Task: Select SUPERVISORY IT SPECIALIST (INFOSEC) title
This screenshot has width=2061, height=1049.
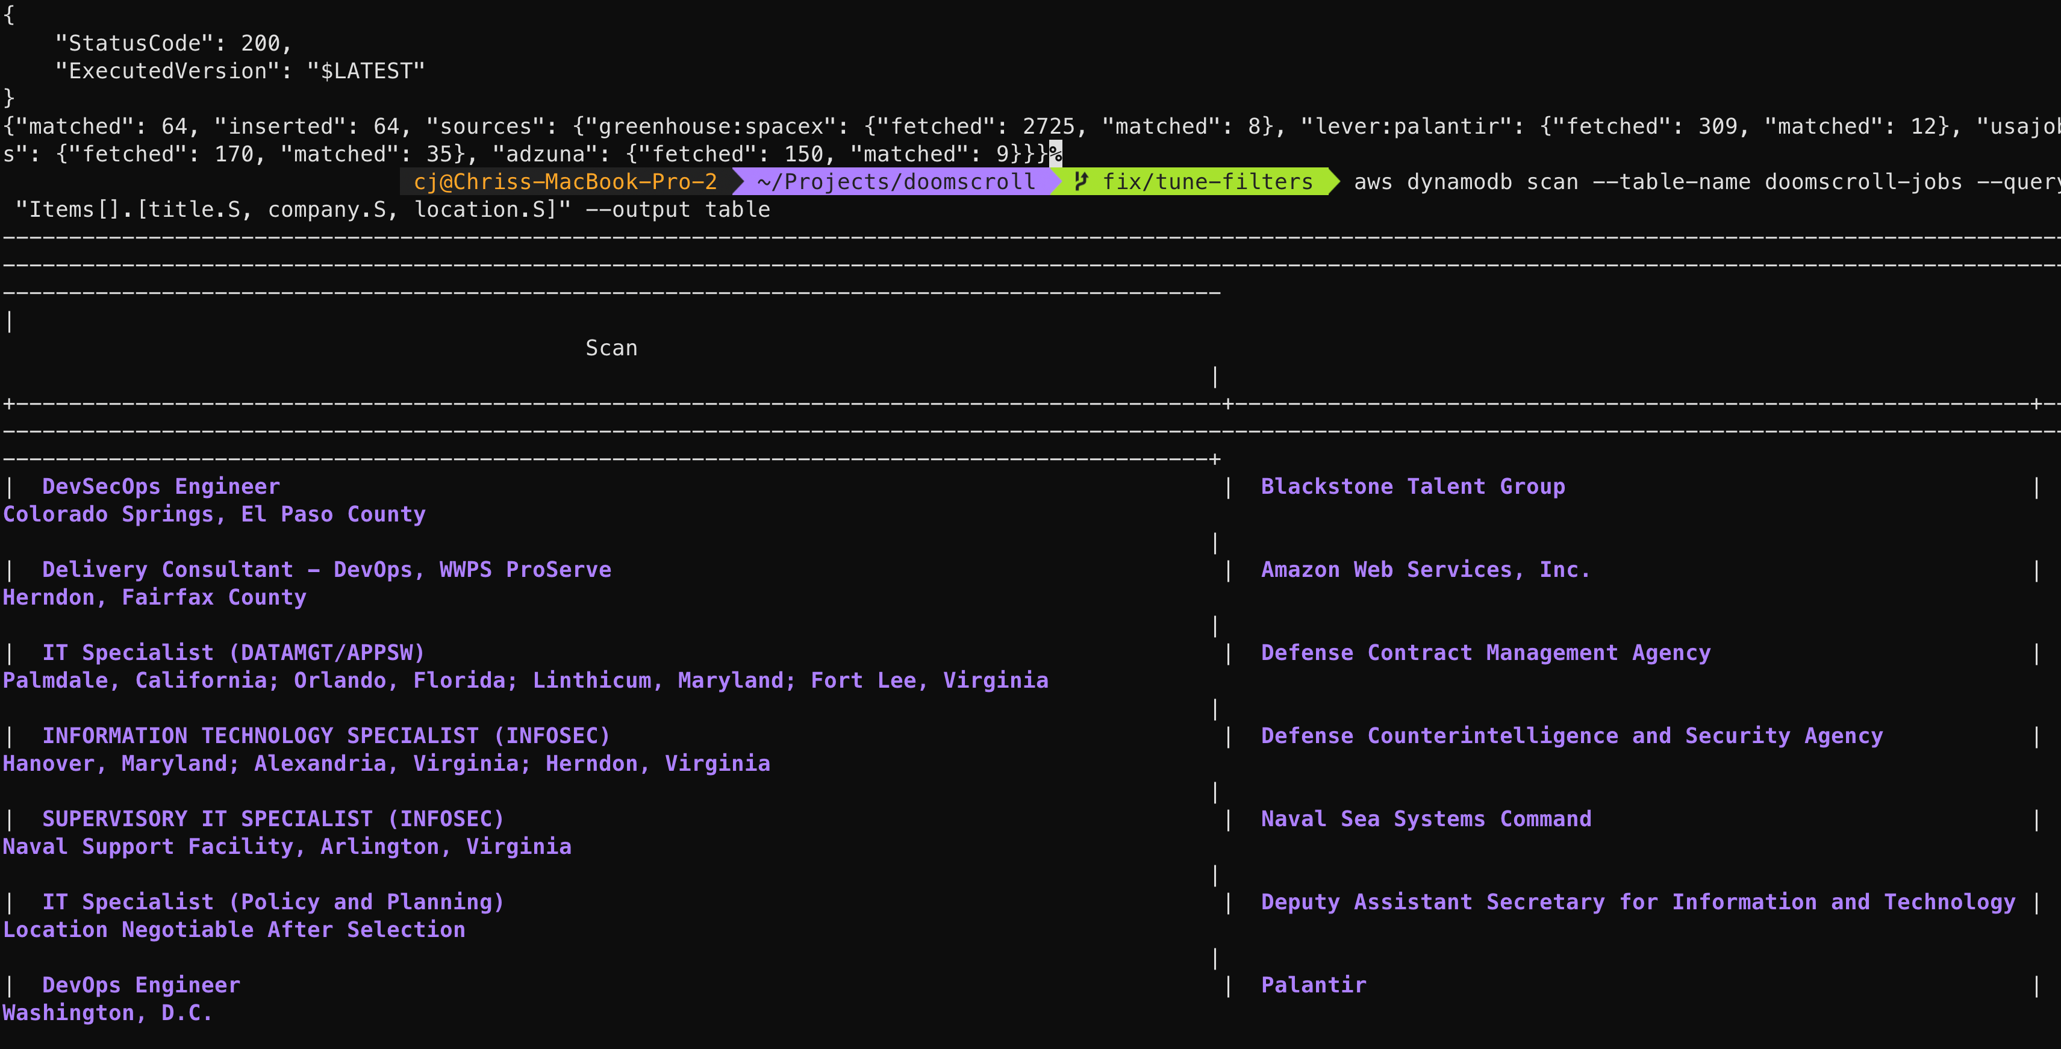Action: [x=273, y=820]
